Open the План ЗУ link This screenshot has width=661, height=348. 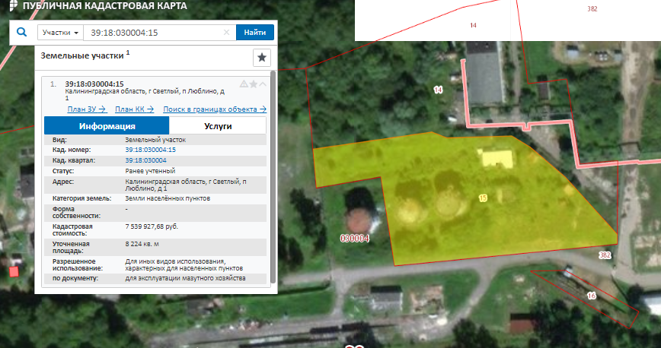coord(86,109)
